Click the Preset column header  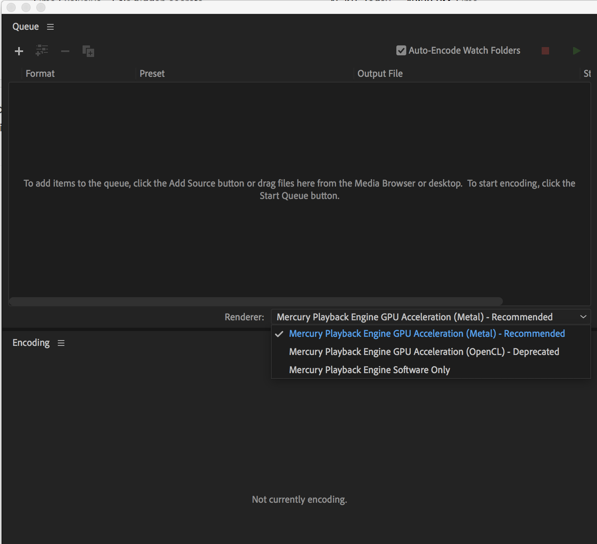click(152, 73)
